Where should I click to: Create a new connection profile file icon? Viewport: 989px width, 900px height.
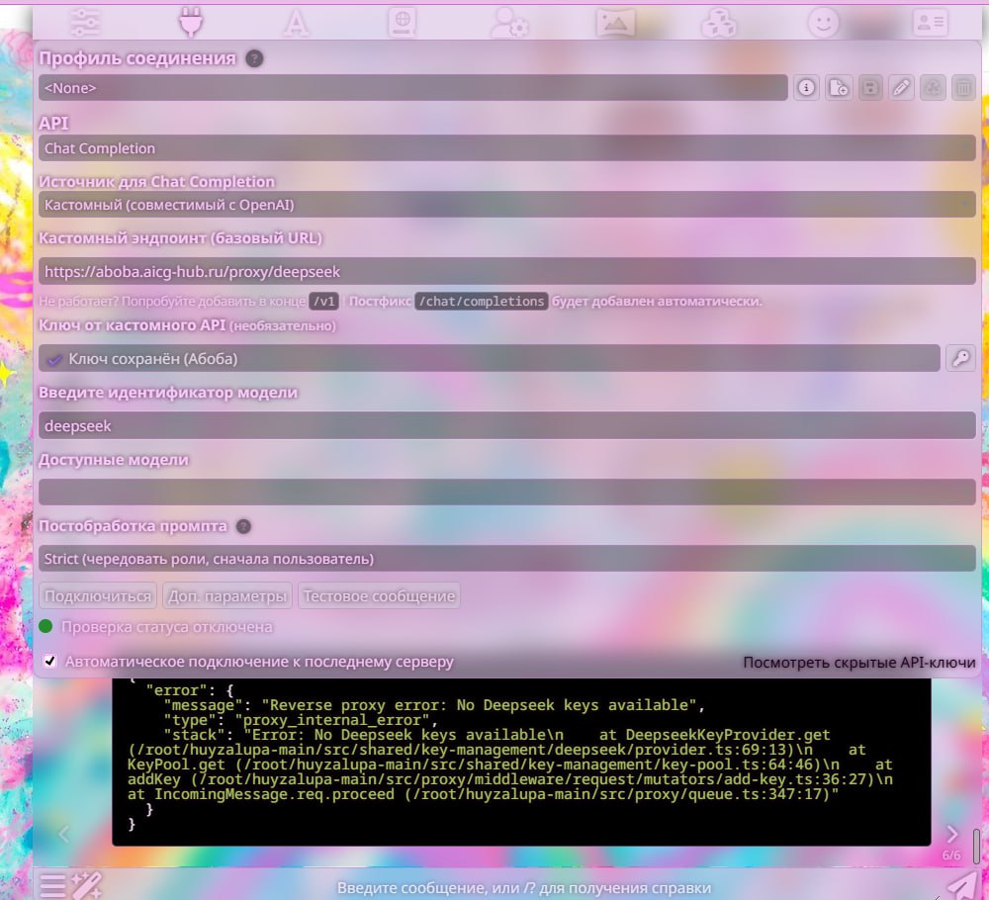pyautogui.click(x=839, y=88)
